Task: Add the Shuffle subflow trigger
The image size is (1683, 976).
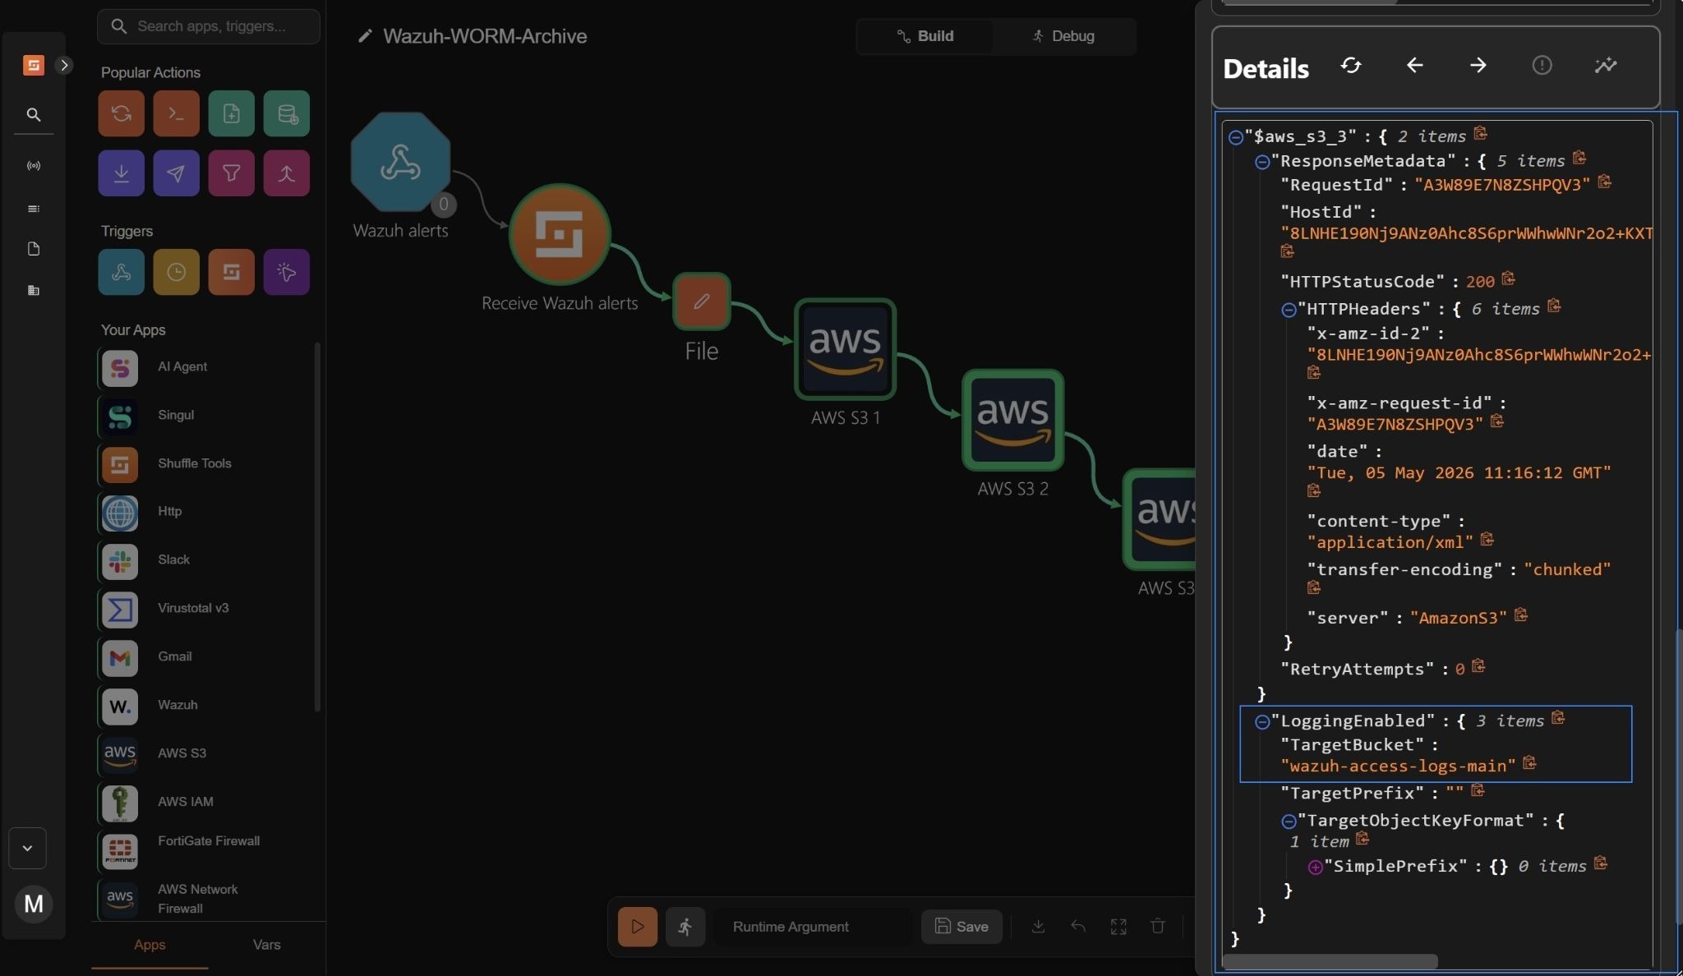Action: 231,272
